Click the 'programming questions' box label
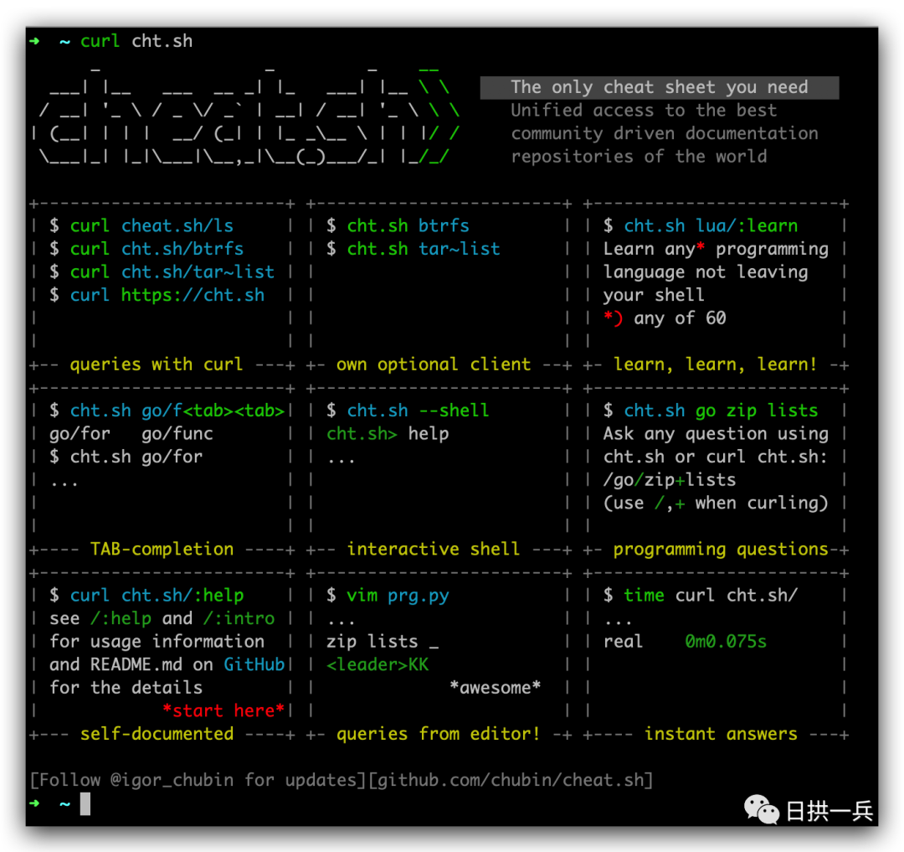The image size is (904, 852). [x=721, y=550]
